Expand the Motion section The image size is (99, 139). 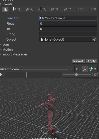coord(1,50)
